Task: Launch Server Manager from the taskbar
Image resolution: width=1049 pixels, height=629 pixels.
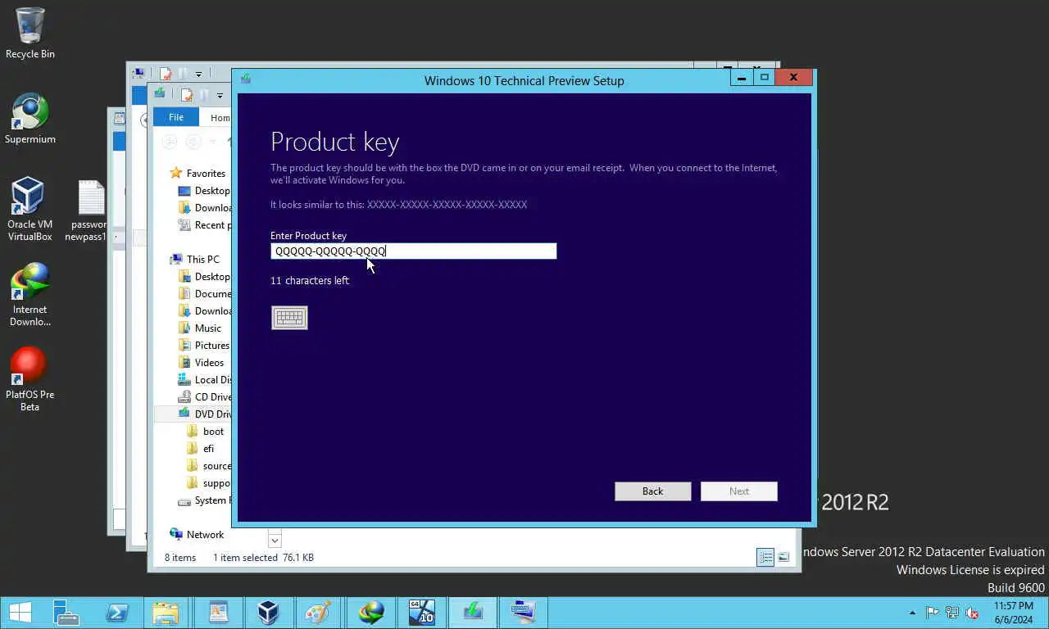Action: 66,613
